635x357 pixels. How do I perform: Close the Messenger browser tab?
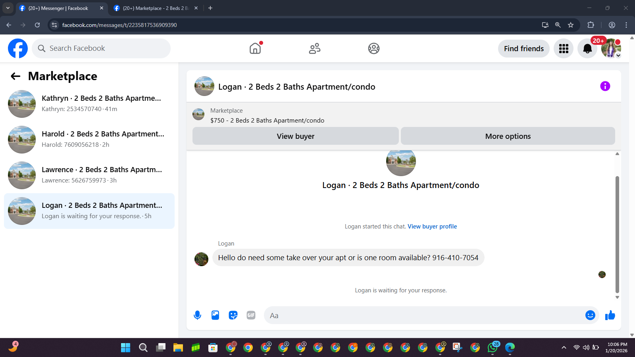point(101,8)
